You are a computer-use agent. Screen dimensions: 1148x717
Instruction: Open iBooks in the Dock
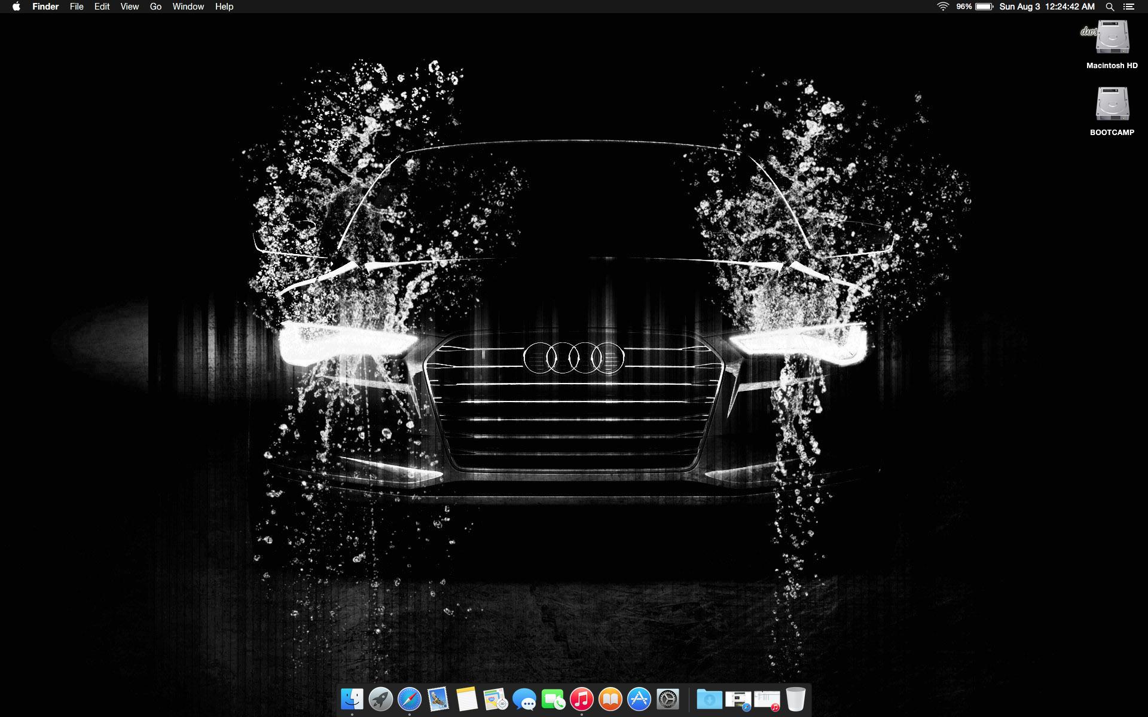pyautogui.click(x=610, y=699)
